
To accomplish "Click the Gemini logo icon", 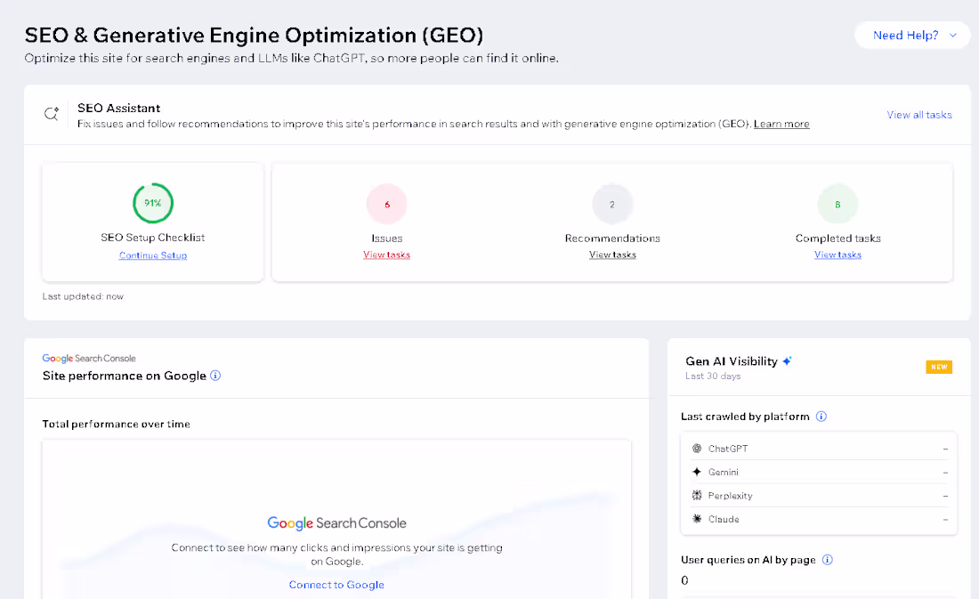I will click(x=697, y=473).
